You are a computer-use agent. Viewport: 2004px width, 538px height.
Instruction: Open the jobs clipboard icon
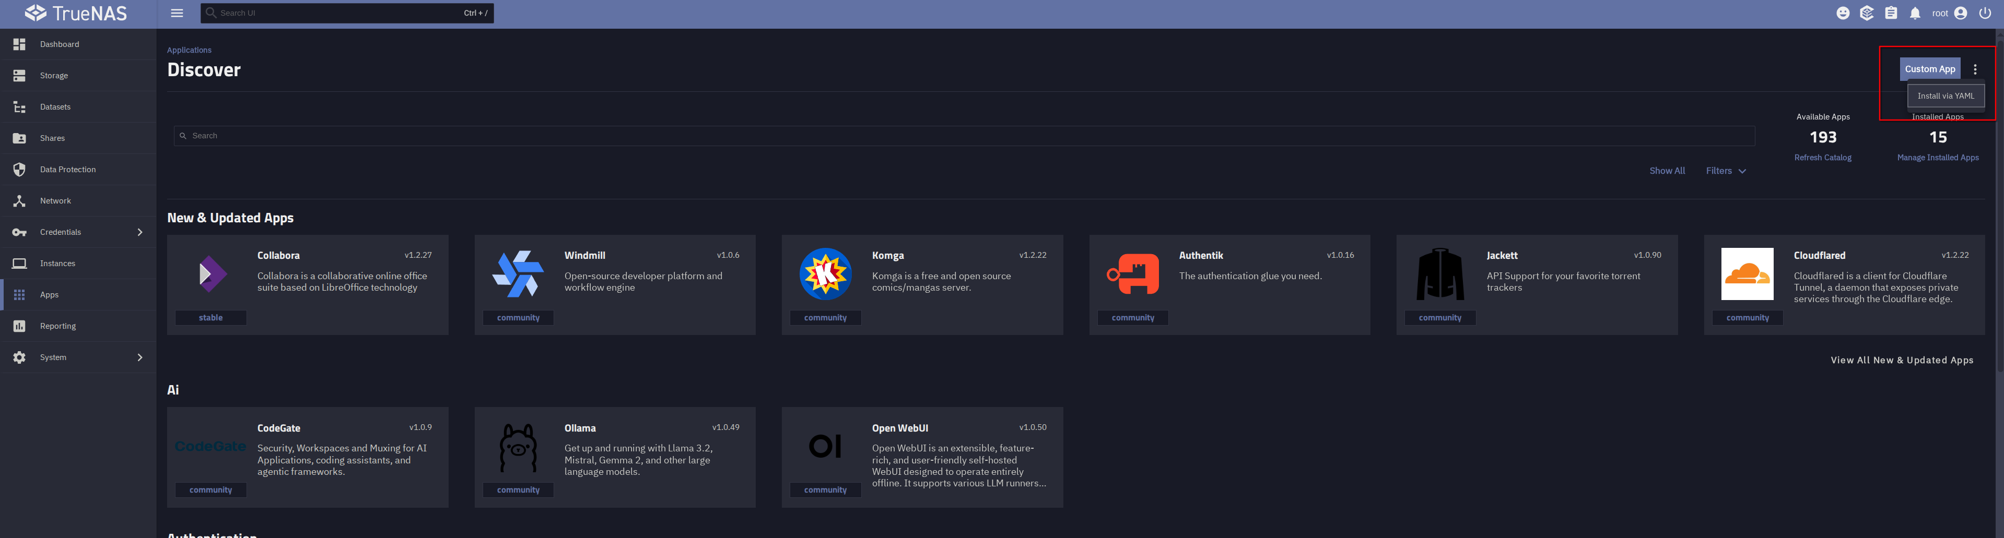[1891, 13]
